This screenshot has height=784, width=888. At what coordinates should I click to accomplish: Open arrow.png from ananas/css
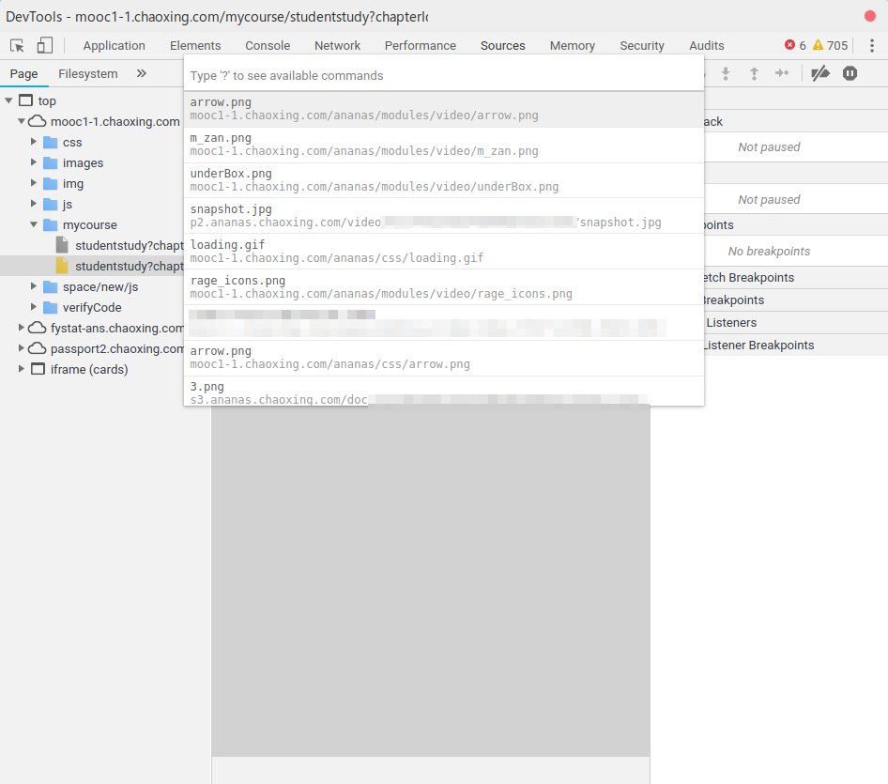(x=444, y=358)
